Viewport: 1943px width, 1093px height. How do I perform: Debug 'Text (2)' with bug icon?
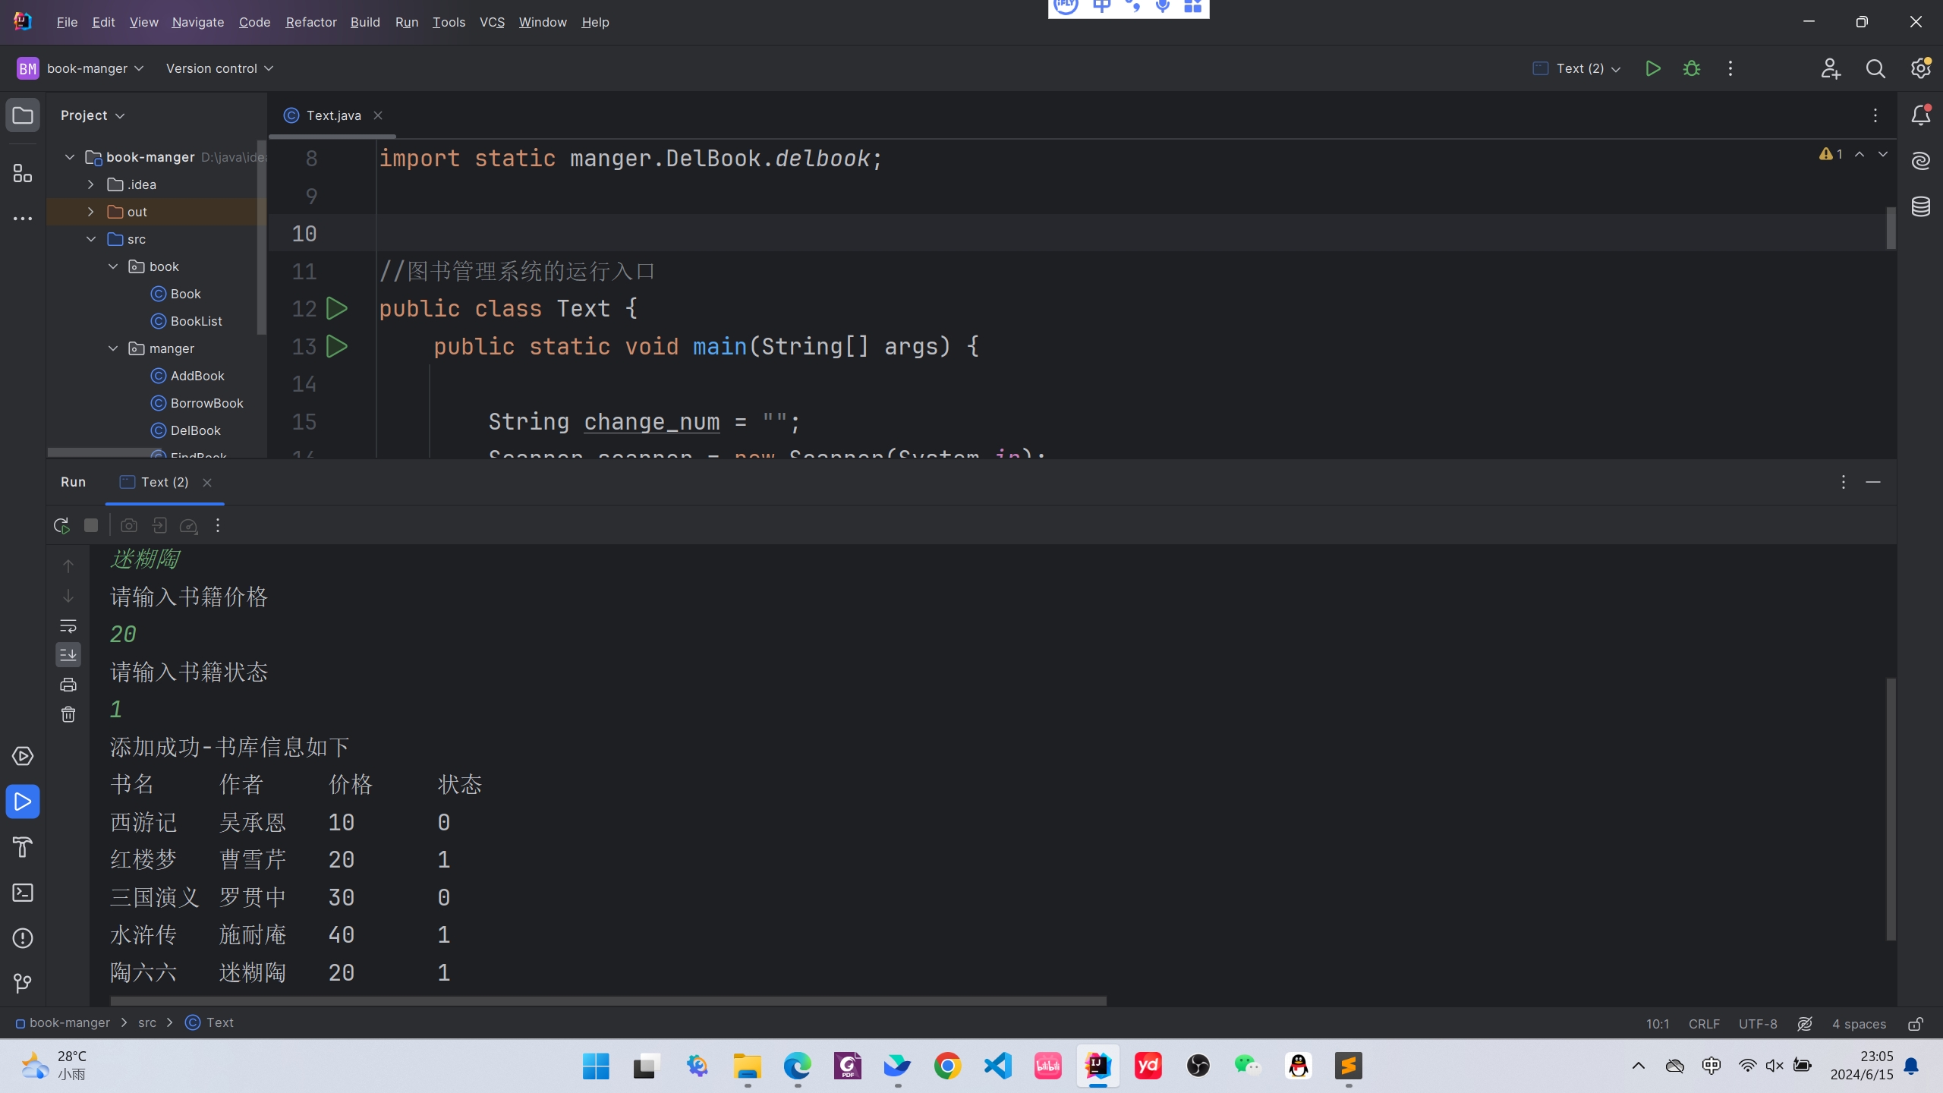(x=1691, y=68)
